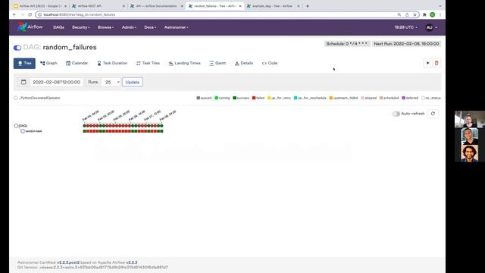Click the first DAG run circle in the tree
Screen dimensions: 485x273
[x=84, y=126]
